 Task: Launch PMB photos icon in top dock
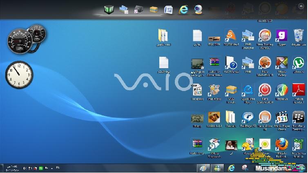coord(124,9)
